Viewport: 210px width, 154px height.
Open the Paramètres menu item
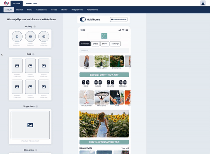[x=92, y=10]
